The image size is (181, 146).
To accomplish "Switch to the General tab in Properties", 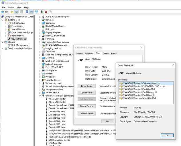I will tap(79, 54).
